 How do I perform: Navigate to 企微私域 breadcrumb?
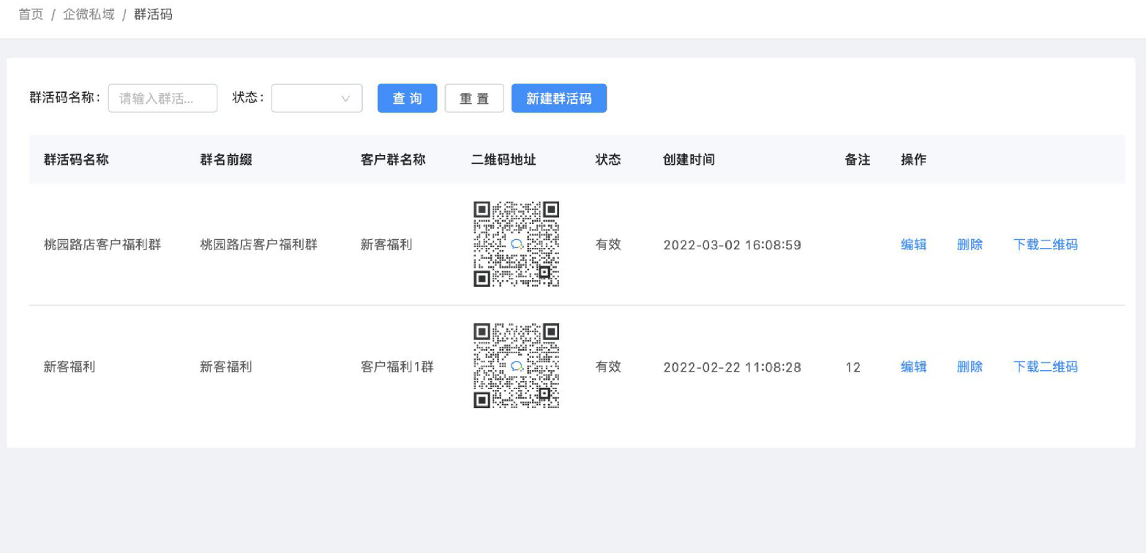[x=89, y=15]
